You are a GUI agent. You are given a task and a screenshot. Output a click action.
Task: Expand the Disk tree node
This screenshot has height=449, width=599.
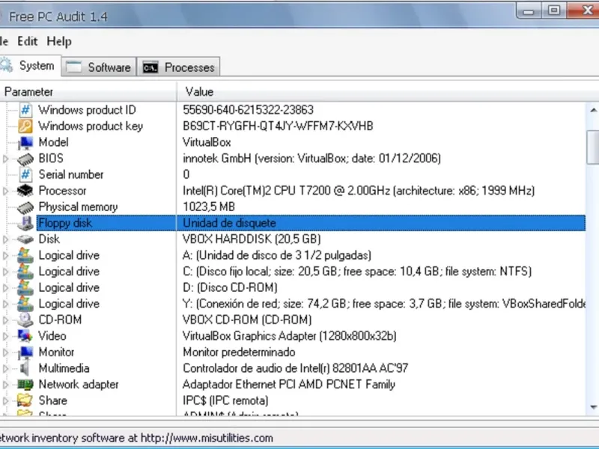(x=5, y=239)
